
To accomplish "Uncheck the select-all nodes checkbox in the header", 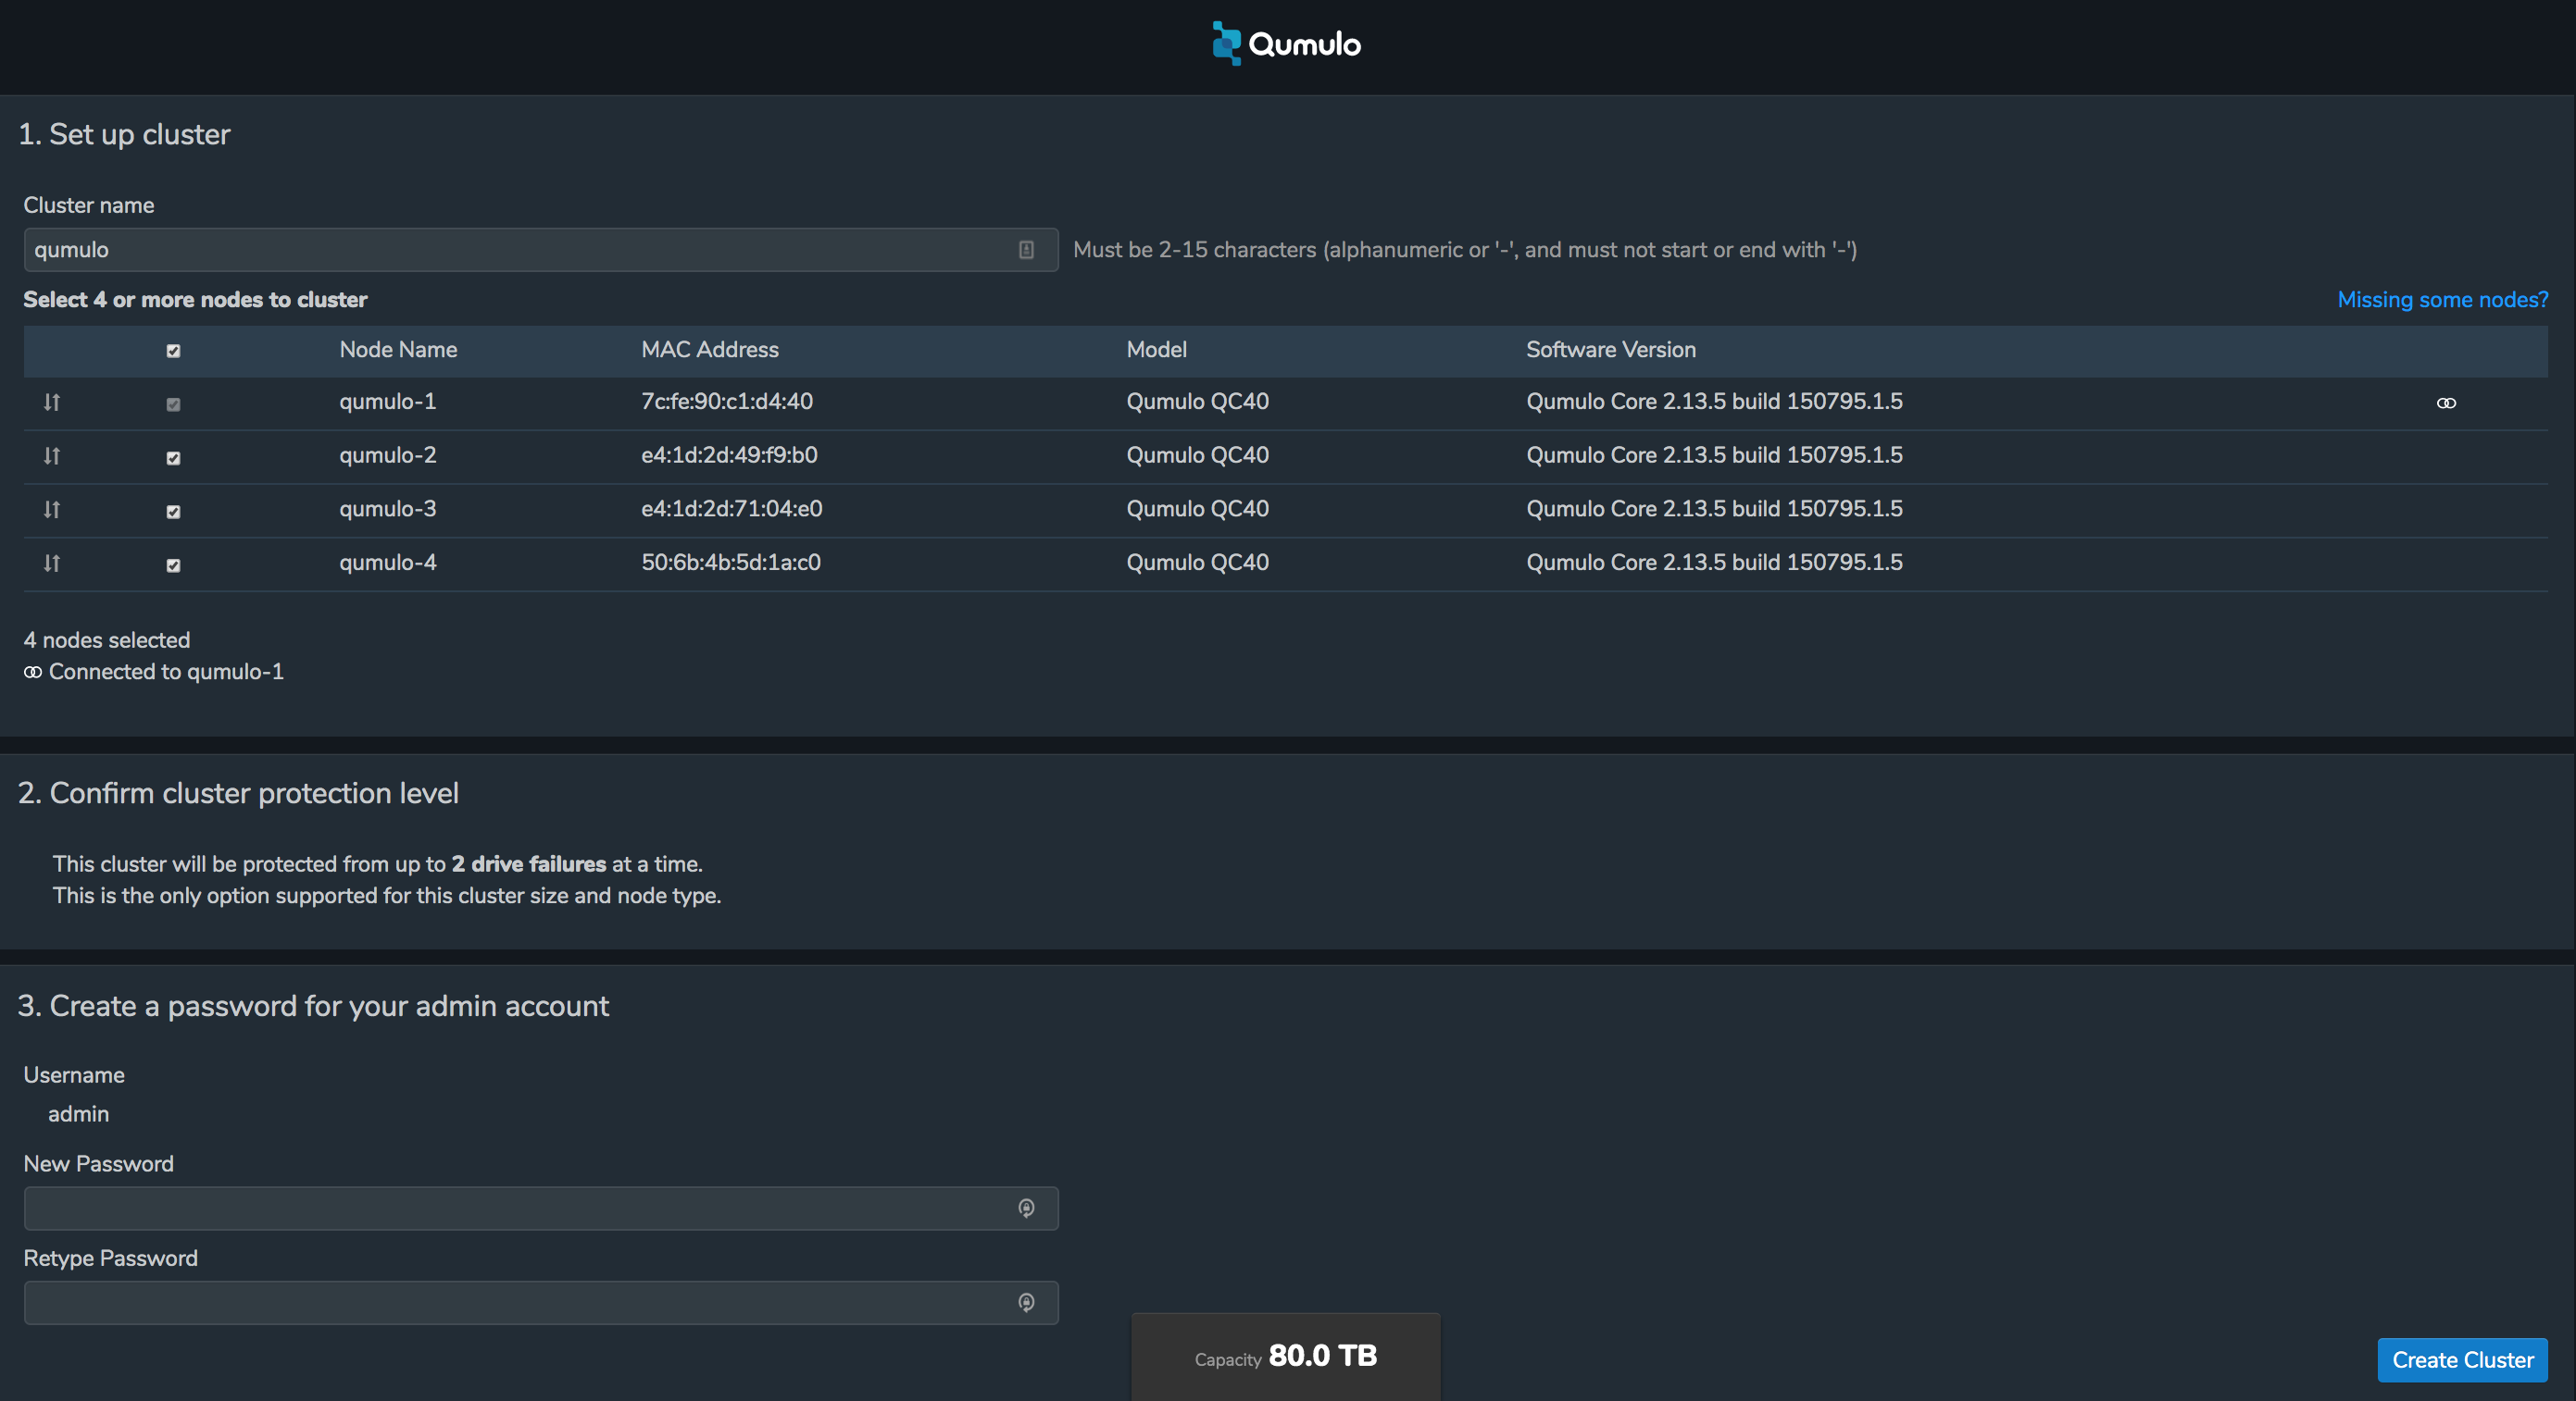I will (173, 351).
